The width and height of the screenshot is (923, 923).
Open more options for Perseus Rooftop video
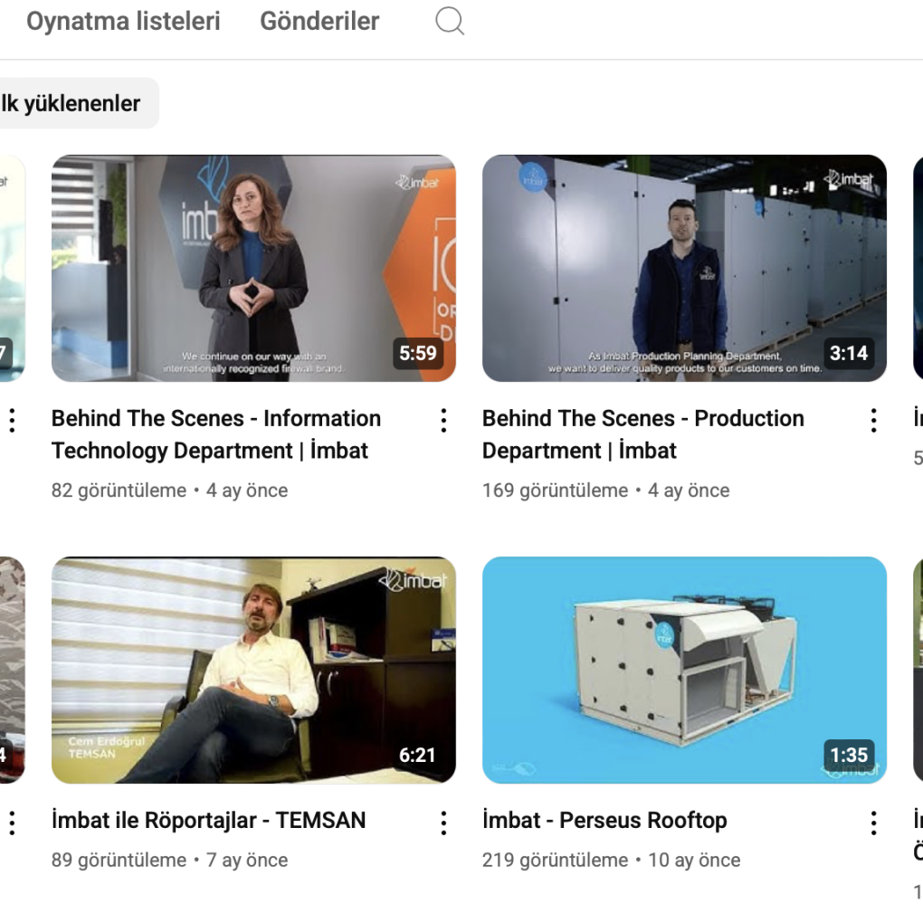coord(874,823)
